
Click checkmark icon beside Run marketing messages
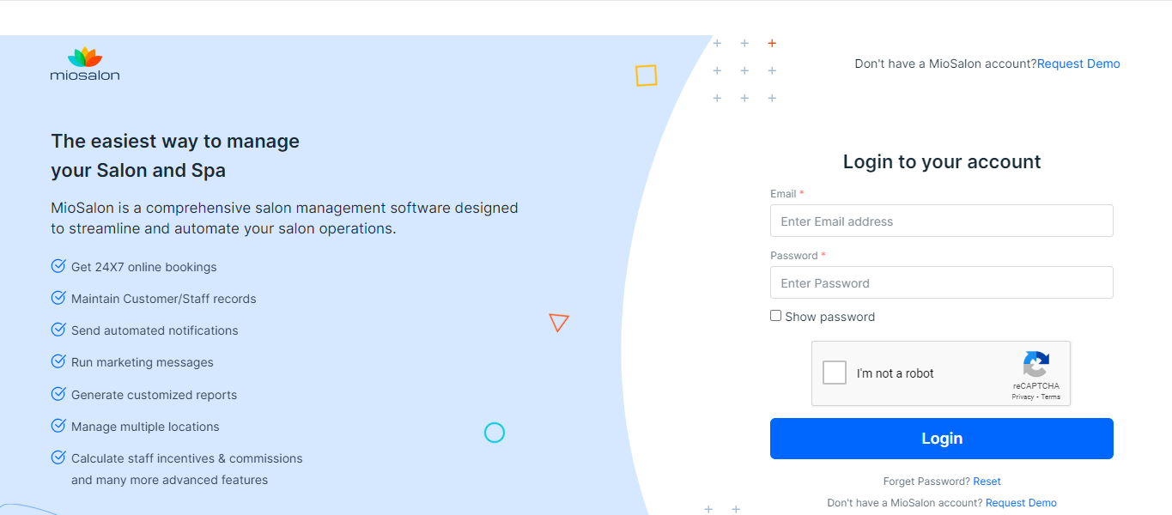coord(58,361)
